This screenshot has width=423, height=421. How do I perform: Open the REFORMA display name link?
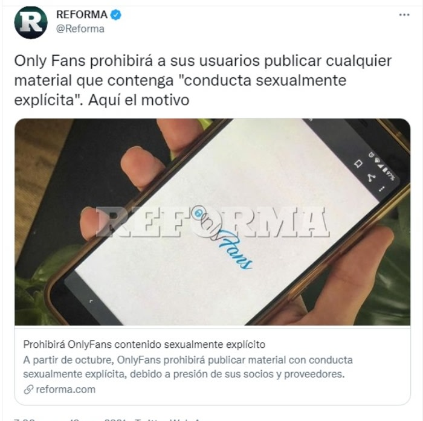(82, 14)
